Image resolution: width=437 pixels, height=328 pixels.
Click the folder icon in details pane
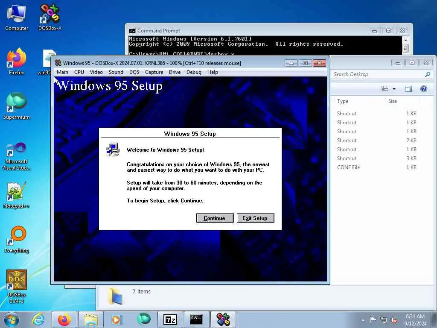(115, 297)
